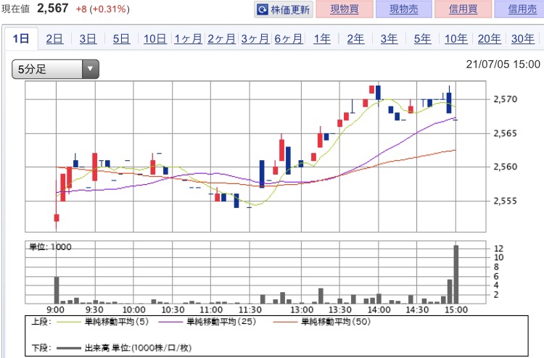Click the 9:00 time axis label

coord(56,309)
